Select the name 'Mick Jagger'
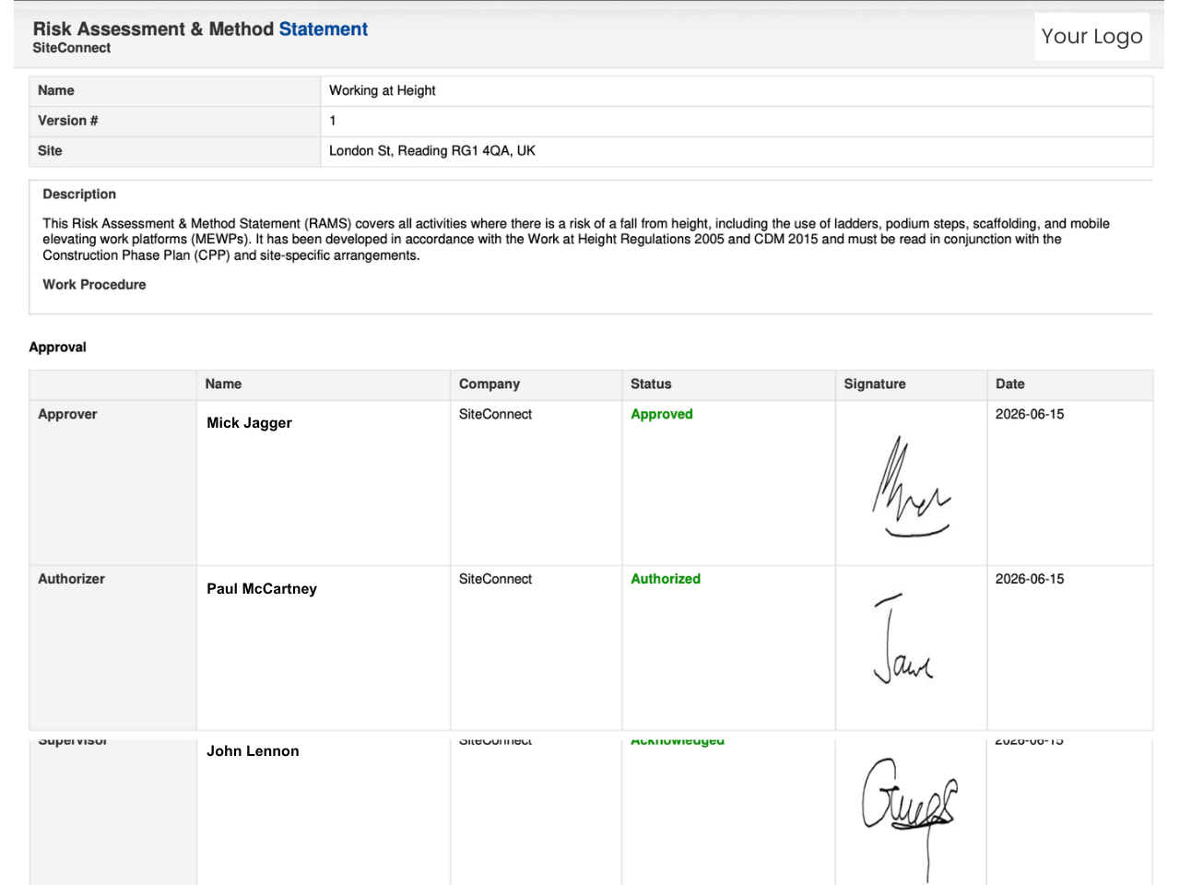 click(249, 423)
